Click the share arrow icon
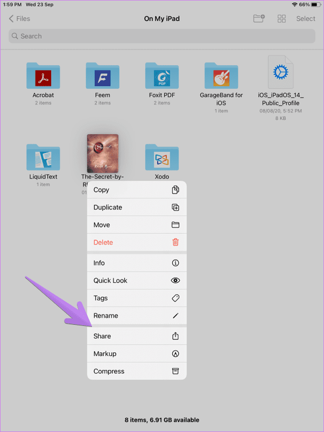 tap(175, 336)
